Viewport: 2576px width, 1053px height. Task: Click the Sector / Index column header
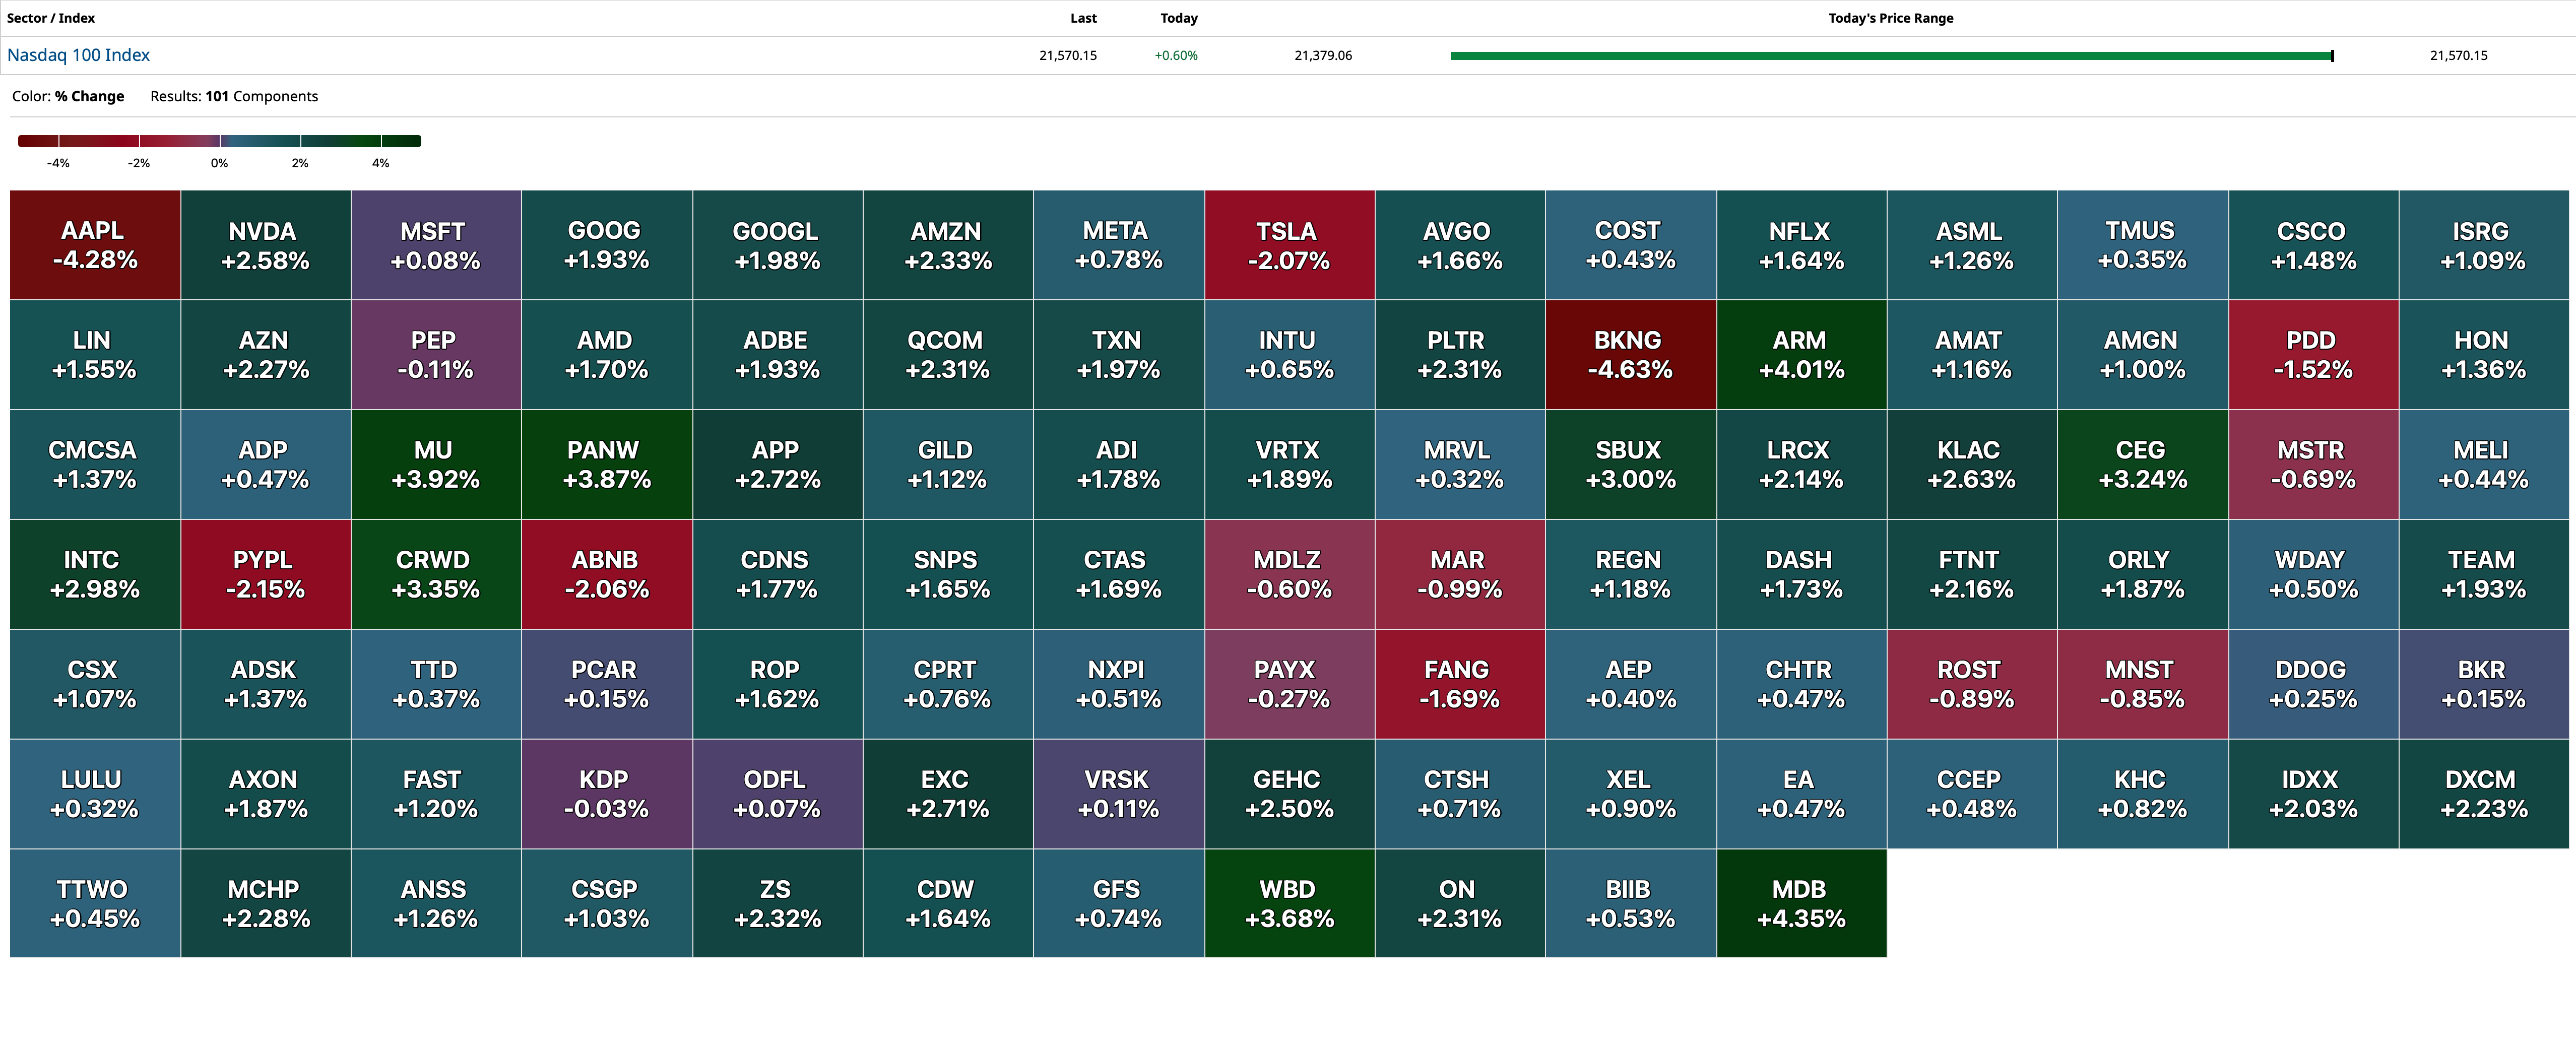[54, 17]
